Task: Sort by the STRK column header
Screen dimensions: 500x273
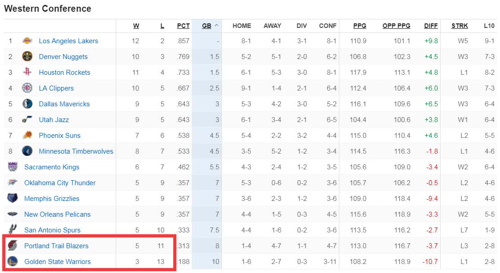Action: click(459, 26)
